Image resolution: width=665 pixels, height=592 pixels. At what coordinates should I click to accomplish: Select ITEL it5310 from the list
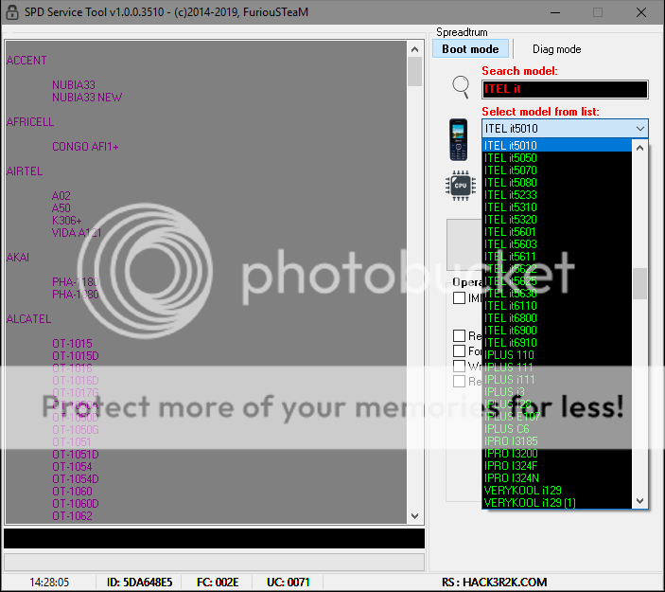tap(557, 207)
